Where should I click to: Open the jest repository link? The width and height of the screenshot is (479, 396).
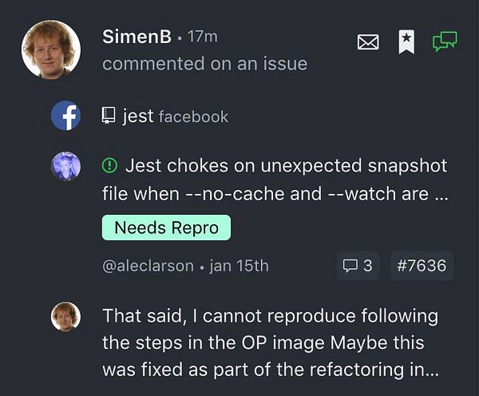pos(138,117)
